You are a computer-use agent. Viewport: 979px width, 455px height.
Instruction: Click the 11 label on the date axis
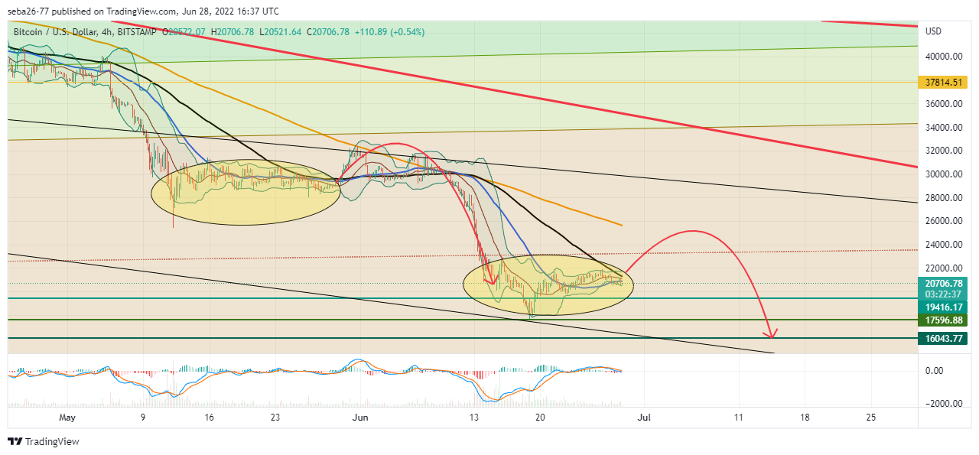(x=738, y=418)
